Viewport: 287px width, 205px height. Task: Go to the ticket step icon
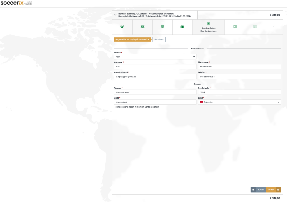143,27
